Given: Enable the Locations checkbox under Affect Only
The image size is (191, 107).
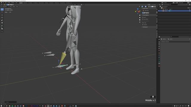Looking at the screenshot, I should tap(143, 25).
